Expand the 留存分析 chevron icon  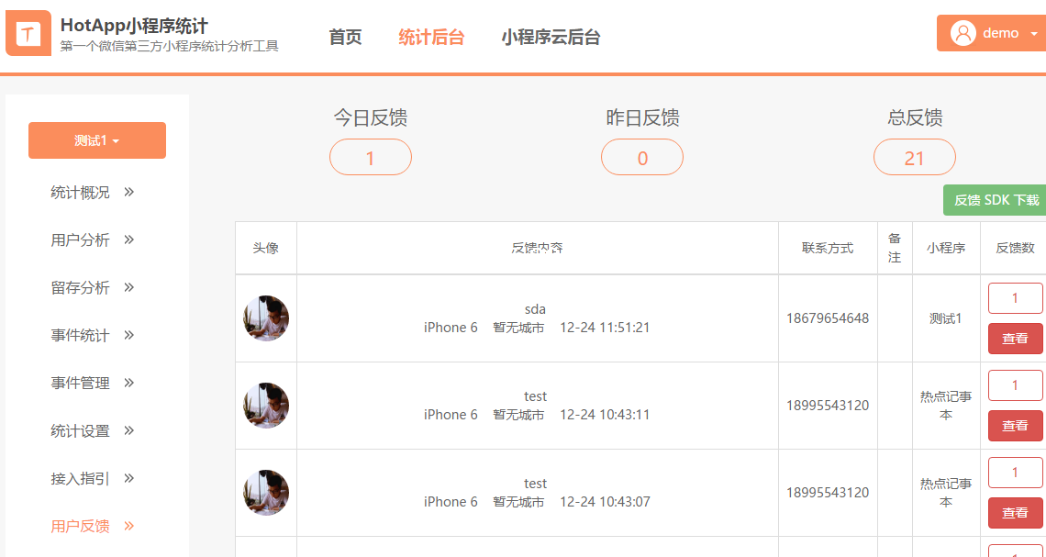[129, 287]
